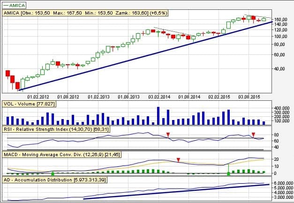Open the MACD - Moving Average Conv. Div. title

coord(60,154)
